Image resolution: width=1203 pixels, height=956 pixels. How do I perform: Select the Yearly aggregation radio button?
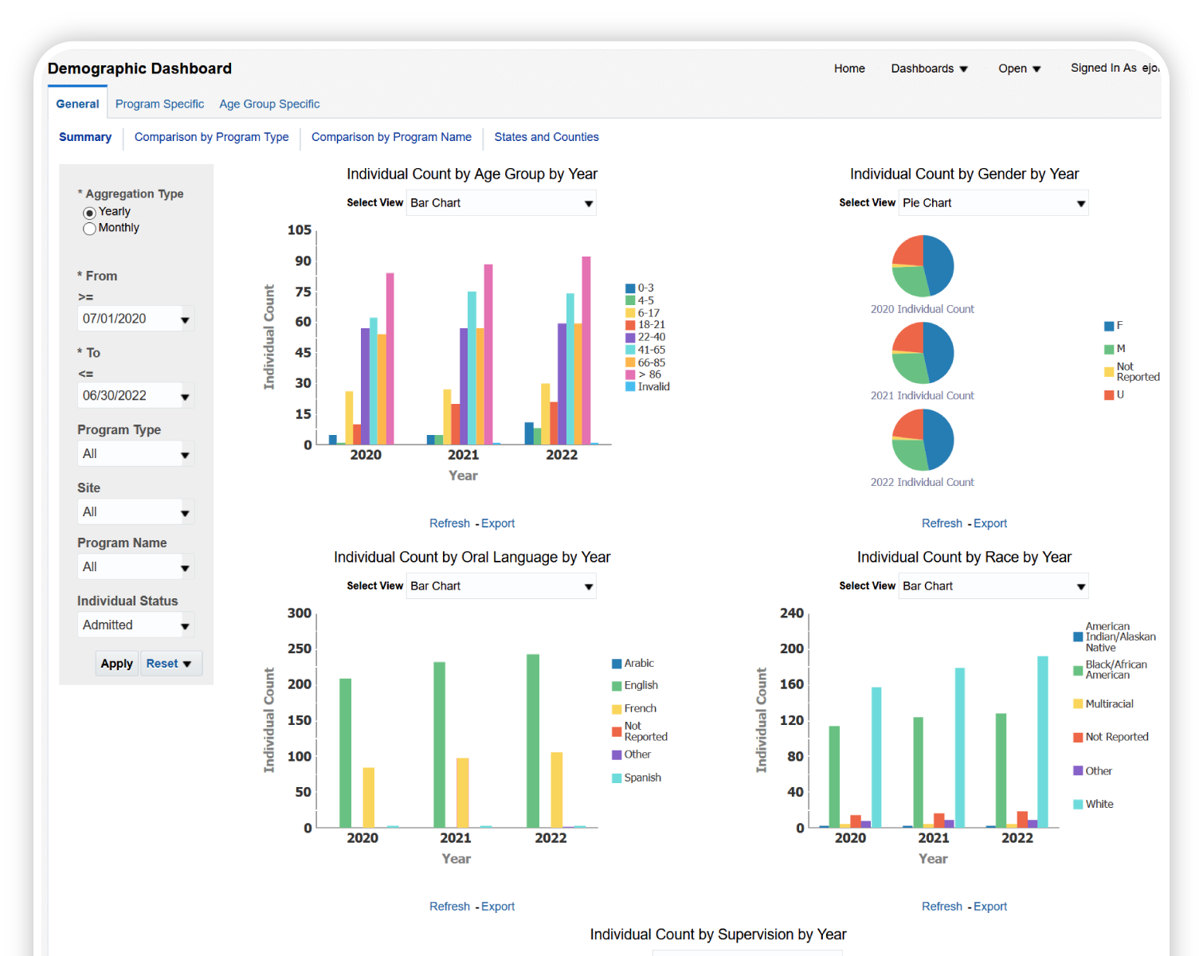(89, 213)
